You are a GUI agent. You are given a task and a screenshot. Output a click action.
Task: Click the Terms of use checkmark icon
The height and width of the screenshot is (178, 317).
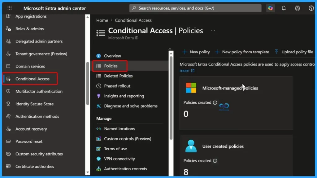click(98, 149)
